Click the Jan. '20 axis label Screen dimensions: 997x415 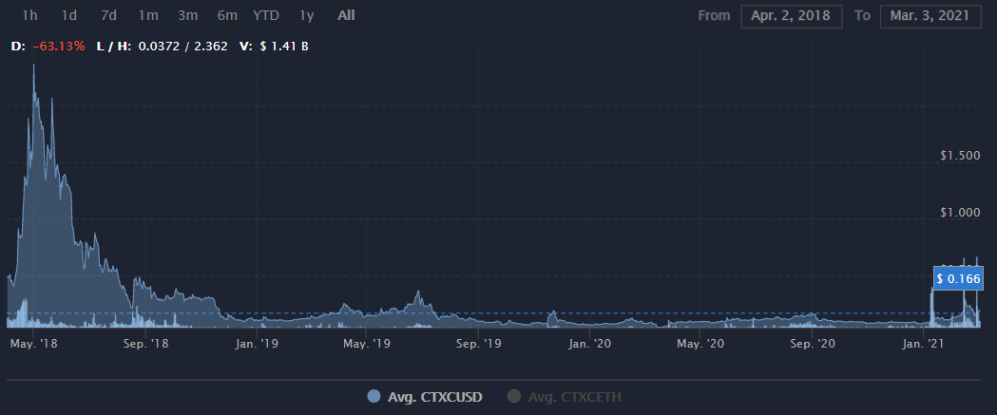[x=589, y=344]
